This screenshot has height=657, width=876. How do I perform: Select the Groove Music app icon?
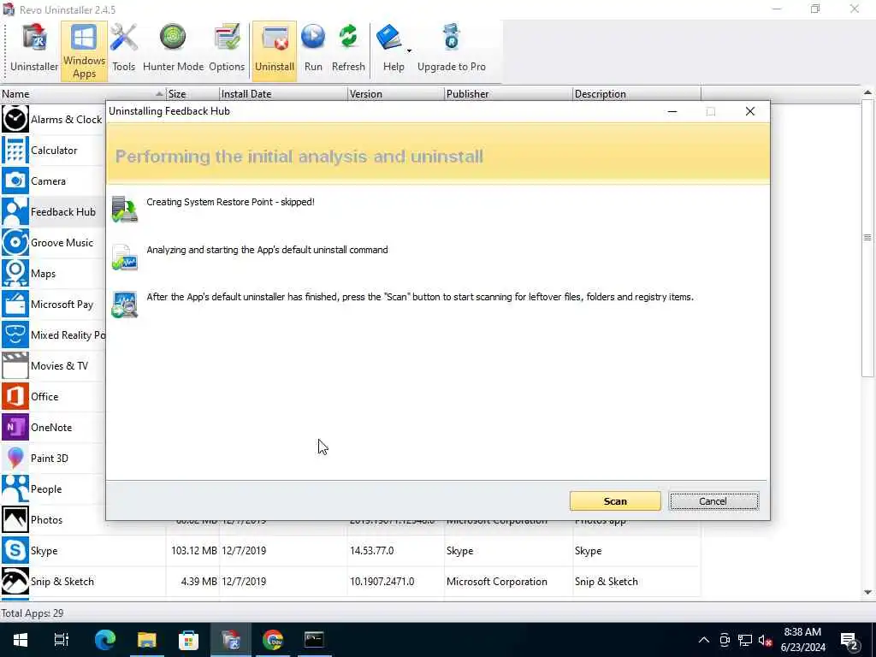click(15, 242)
